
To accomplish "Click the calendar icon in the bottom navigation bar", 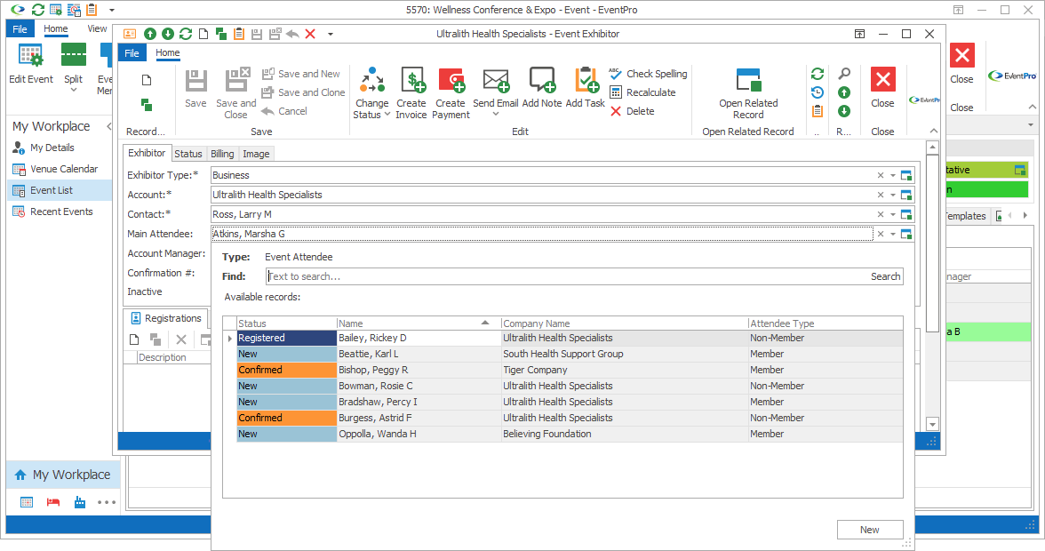I will tap(27, 502).
